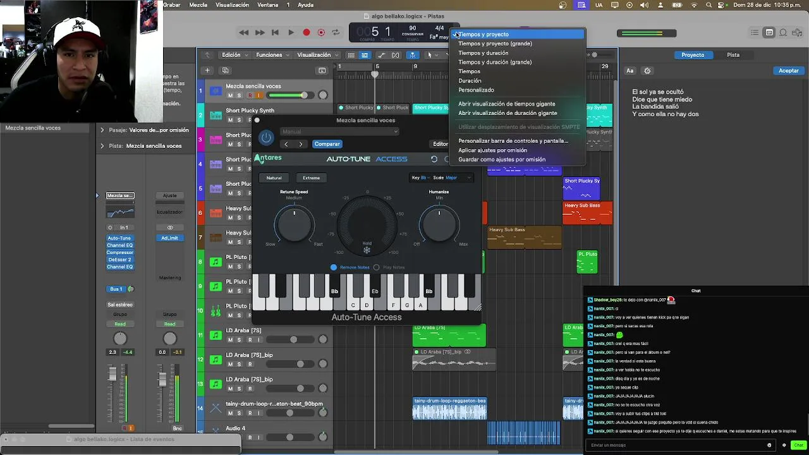The height and width of the screenshot is (455, 809).
Task: Click the Aceptar button
Action: [788, 71]
